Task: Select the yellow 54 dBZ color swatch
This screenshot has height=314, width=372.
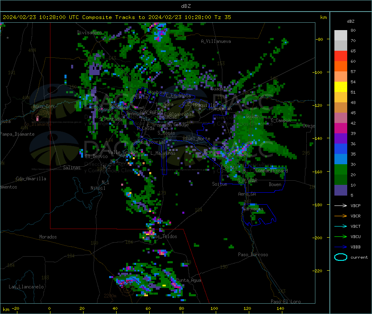Action: pyautogui.click(x=341, y=87)
